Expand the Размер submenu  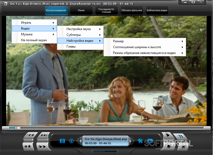point(145,41)
